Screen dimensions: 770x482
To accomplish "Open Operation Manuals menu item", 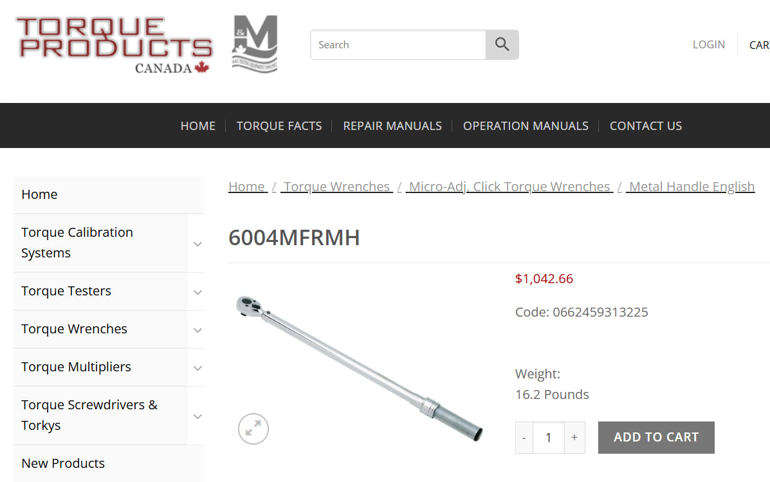I will [x=526, y=125].
